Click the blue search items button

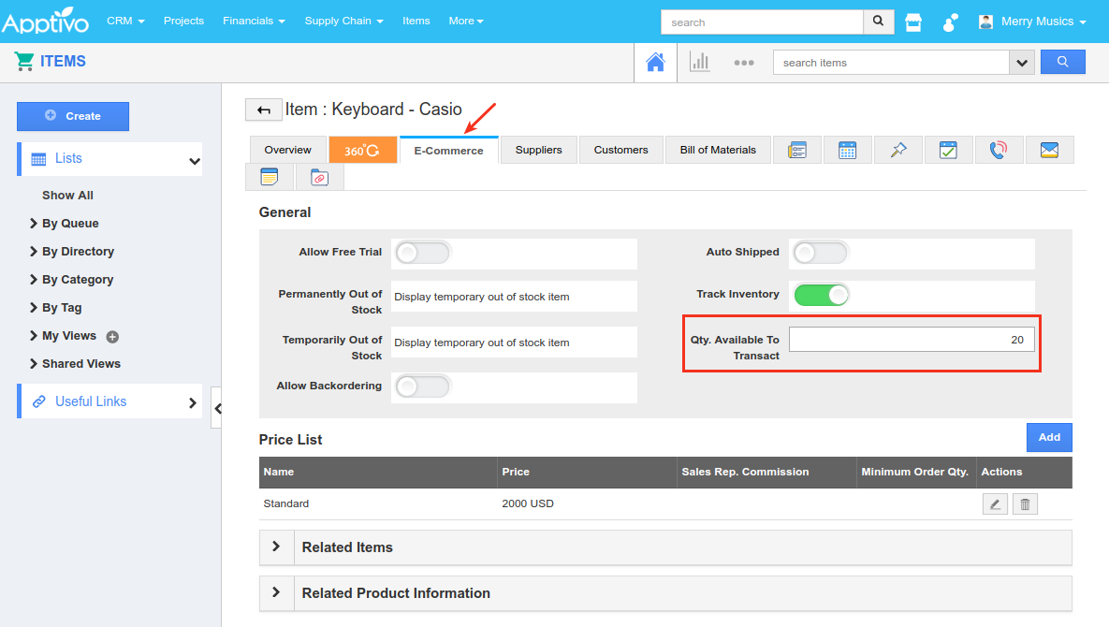1062,62
